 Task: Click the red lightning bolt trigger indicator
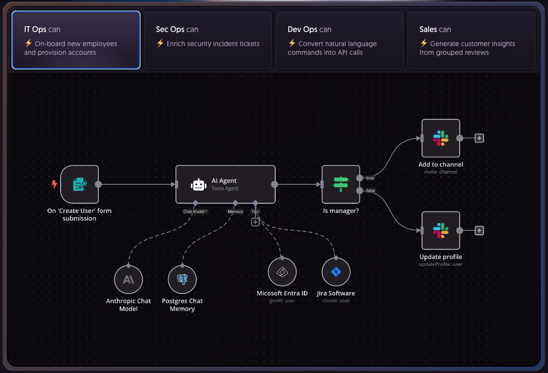(x=54, y=184)
